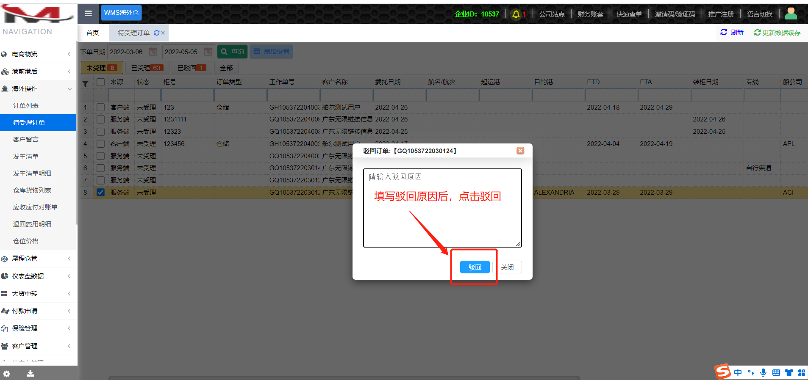Tick the checkbox on row 1

point(100,107)
